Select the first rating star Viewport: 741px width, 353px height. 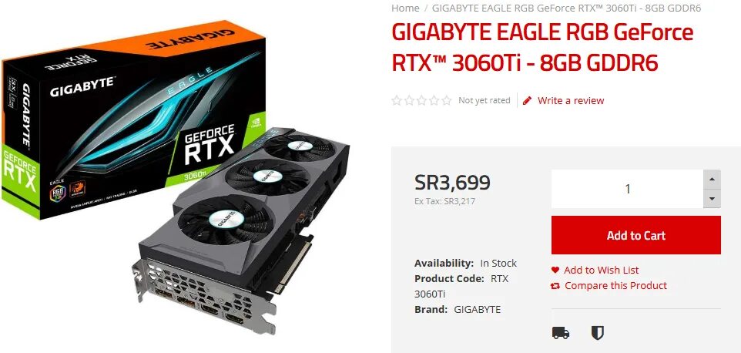click(397, 100)
